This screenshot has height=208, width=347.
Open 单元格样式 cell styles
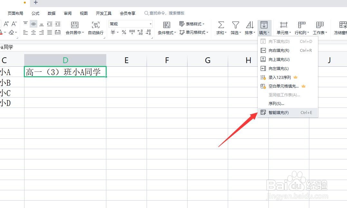(194, 33)
